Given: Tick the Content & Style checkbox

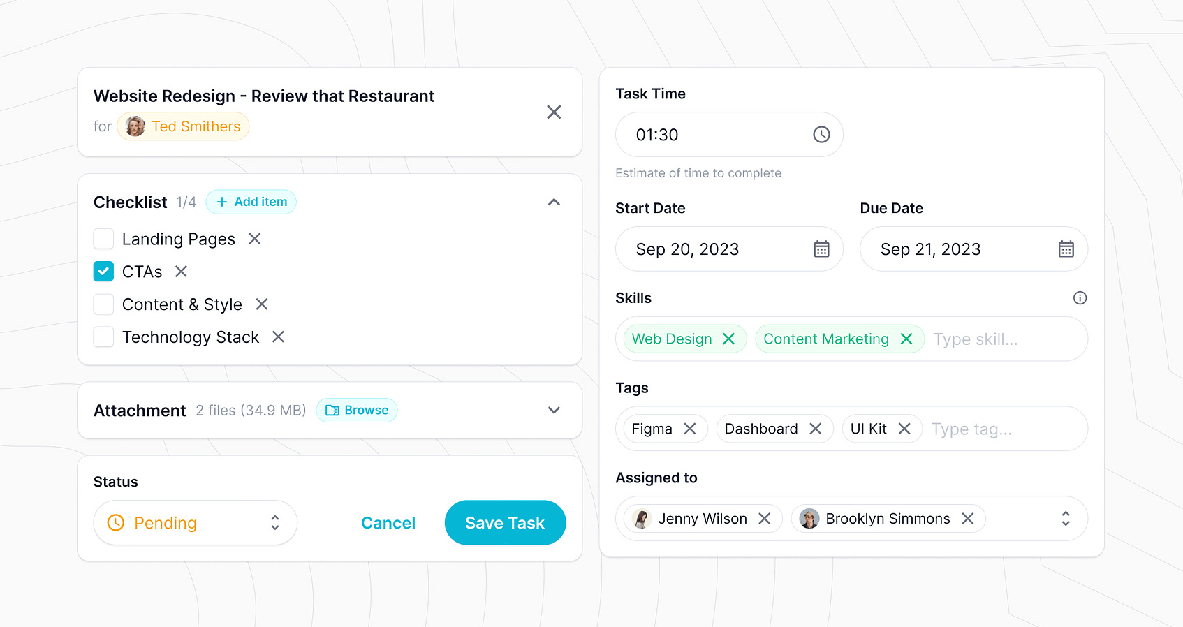Looking at the screenshot, I should pyautogui.click(x=103, y=304).
